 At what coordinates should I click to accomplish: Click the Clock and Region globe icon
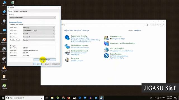[106, 50]
